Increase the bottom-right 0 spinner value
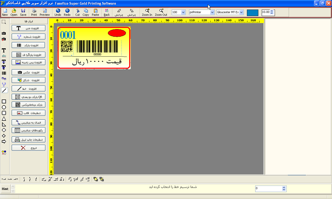 [x=284, y=188]
